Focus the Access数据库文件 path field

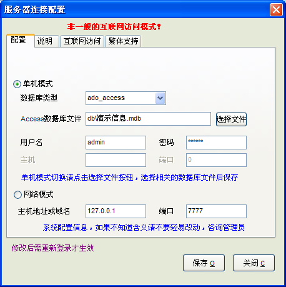tap(148, 119)
